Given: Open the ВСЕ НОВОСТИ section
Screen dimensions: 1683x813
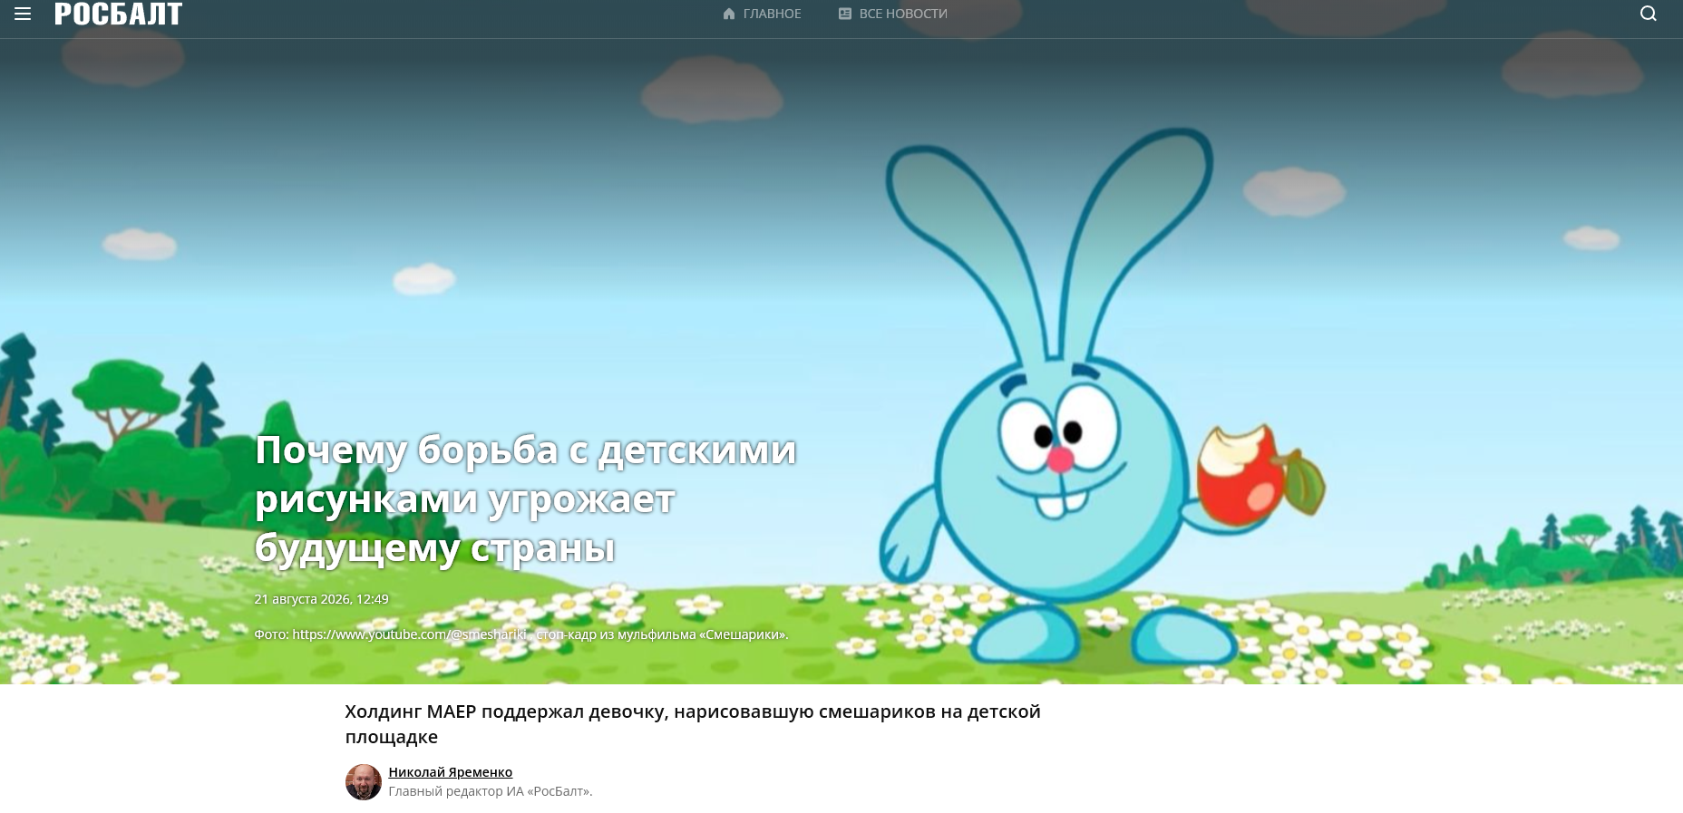Looking at the screenshot, I should click(903, 14).
